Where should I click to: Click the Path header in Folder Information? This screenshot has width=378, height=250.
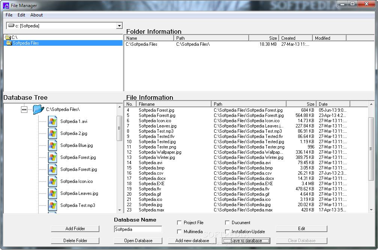point(211,38)
